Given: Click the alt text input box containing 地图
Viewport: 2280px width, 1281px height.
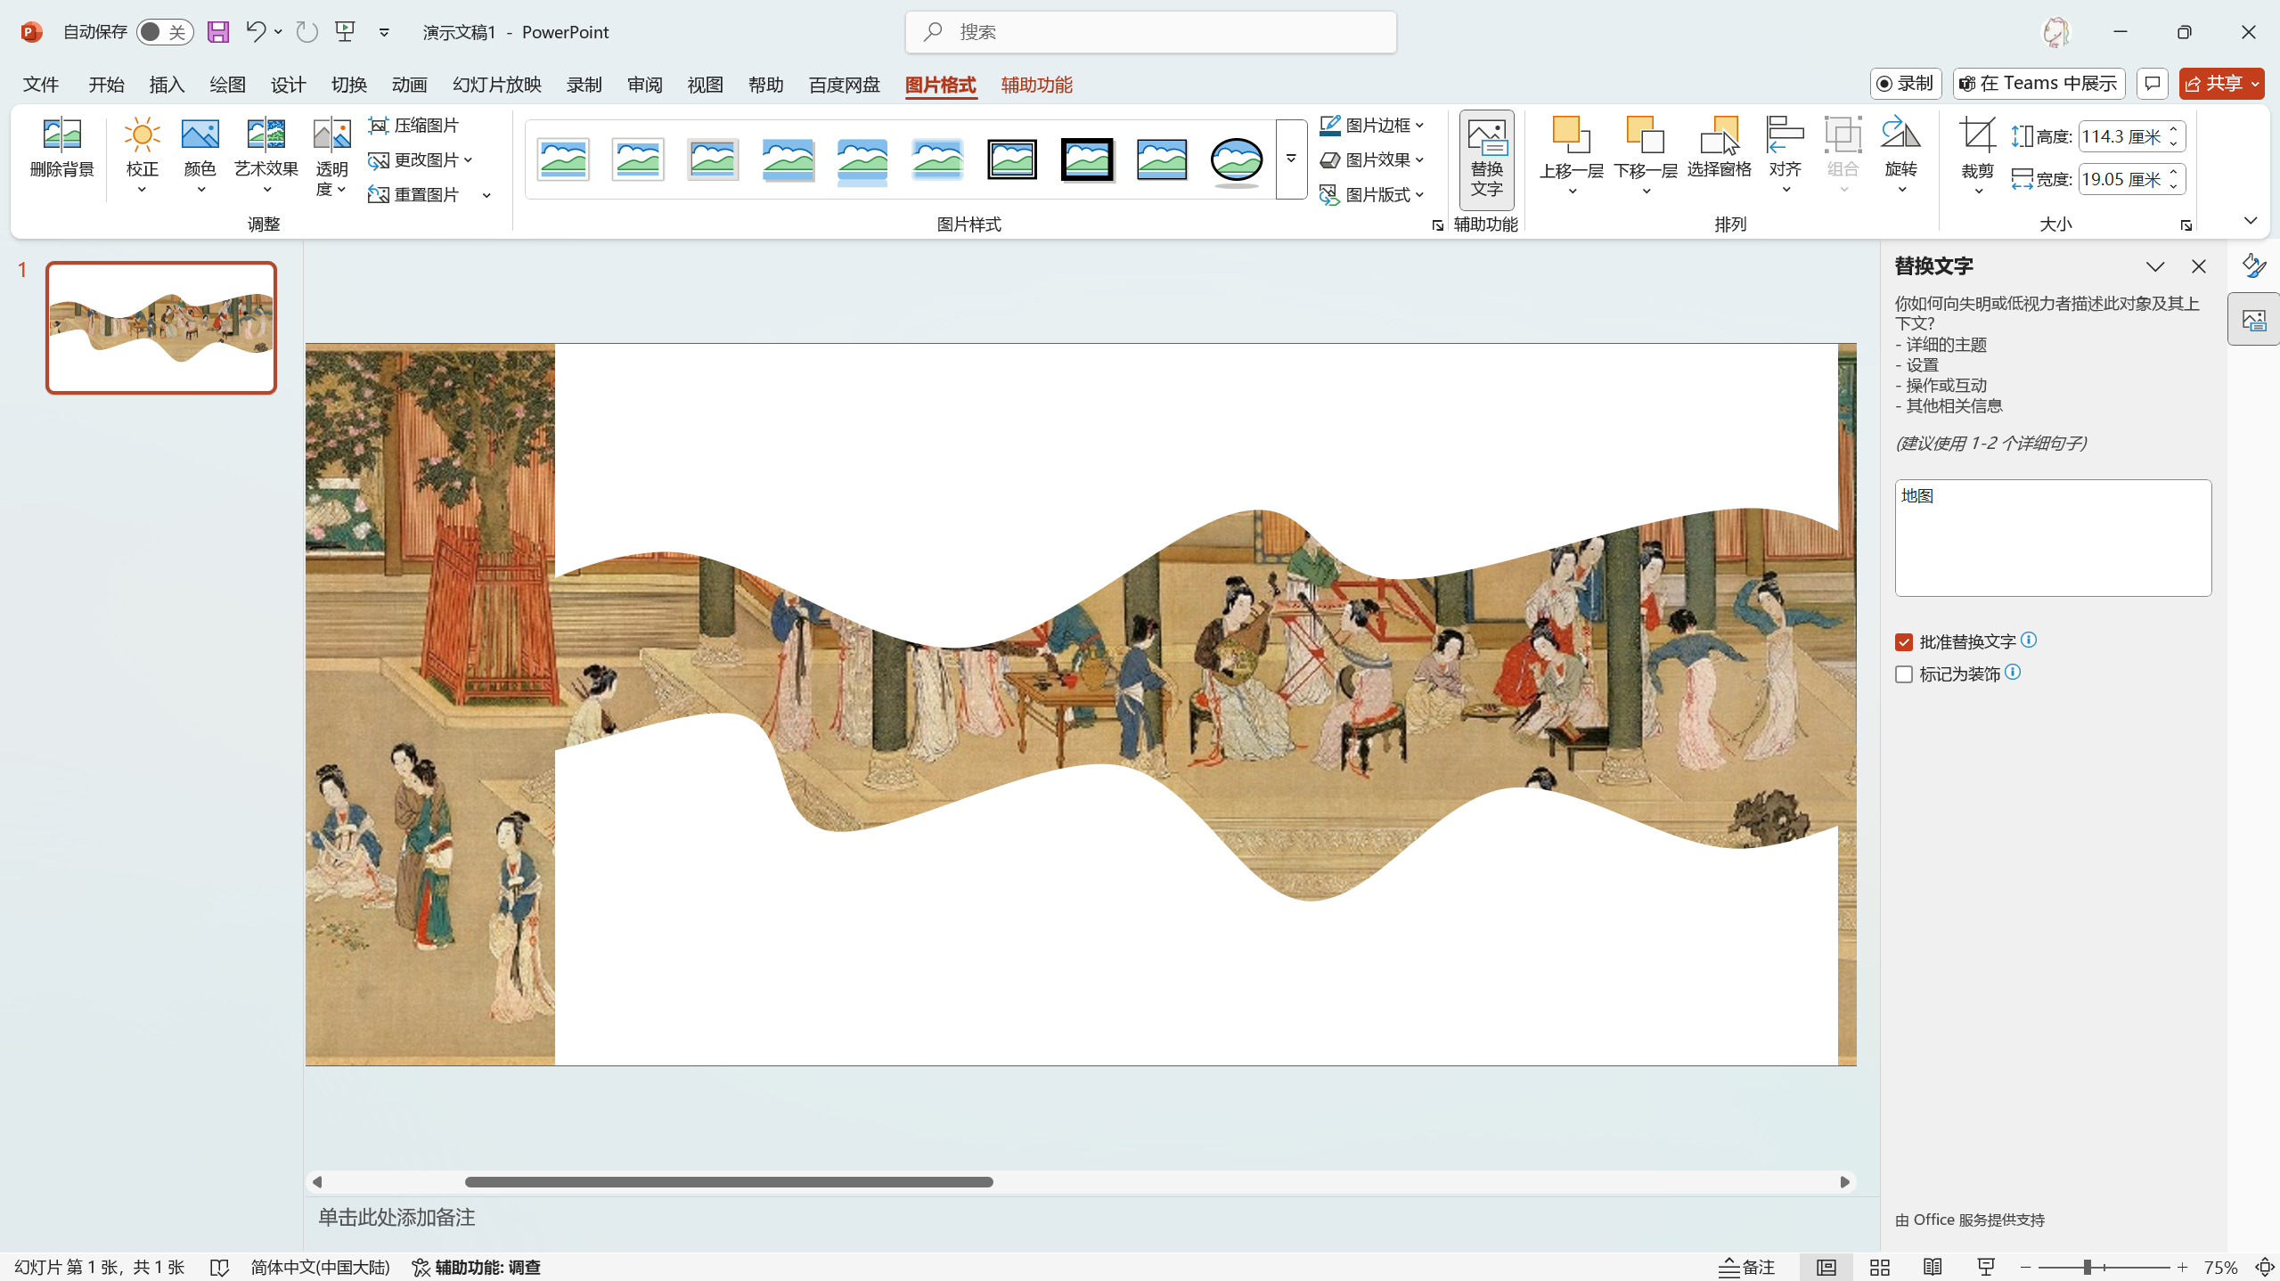Looking at the screenshot, I should [2053, 538].
